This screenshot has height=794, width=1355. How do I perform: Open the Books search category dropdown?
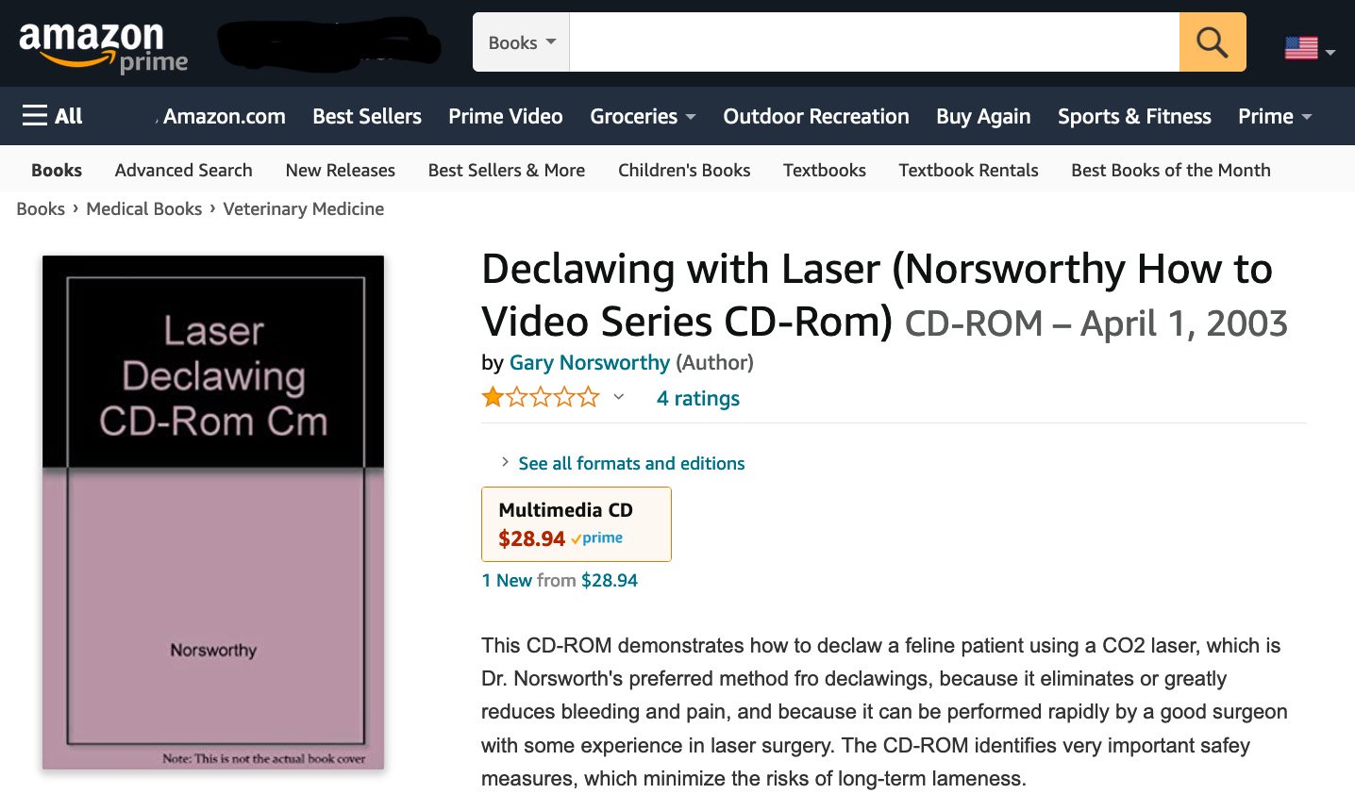[522, 42]
